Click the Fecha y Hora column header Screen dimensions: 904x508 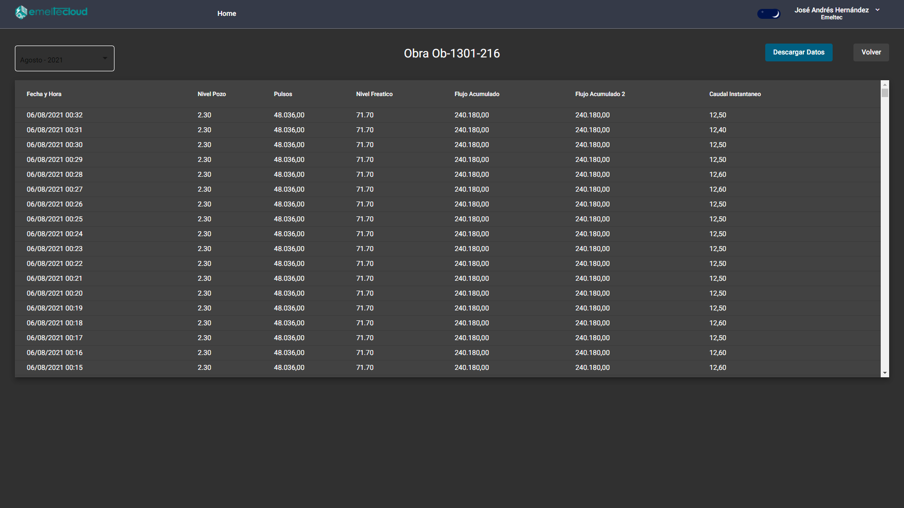click(x=44, y=94)
